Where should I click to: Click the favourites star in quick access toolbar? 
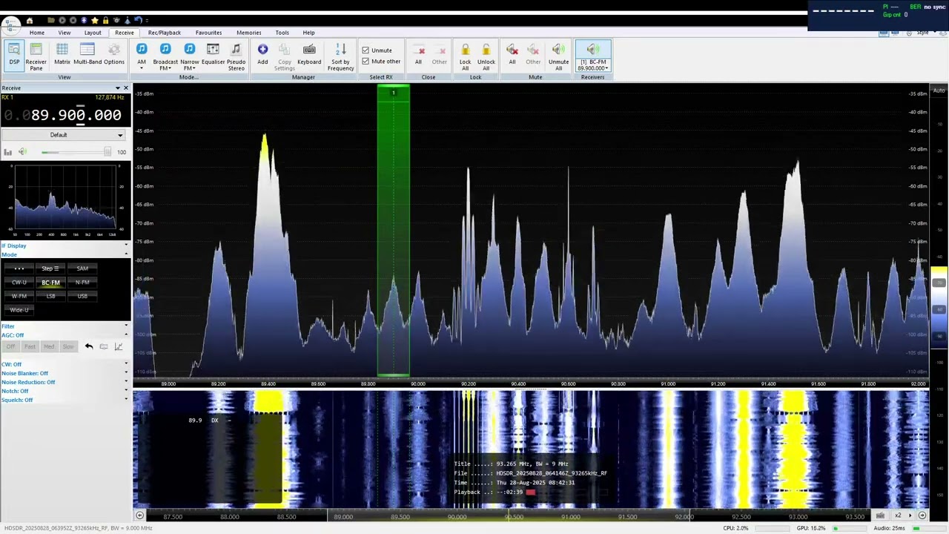pyautogui.click(x=94, y=20)
